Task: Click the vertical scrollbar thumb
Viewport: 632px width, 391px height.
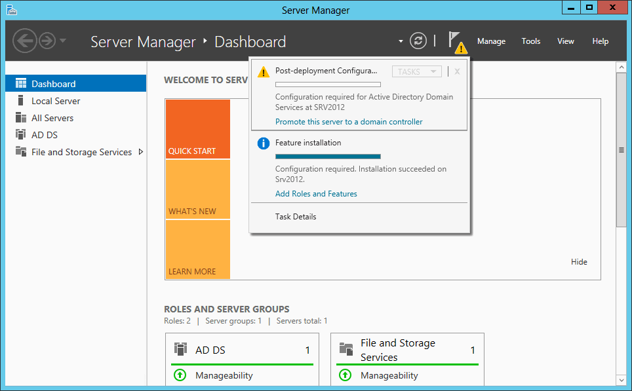Action: [621, 150]
